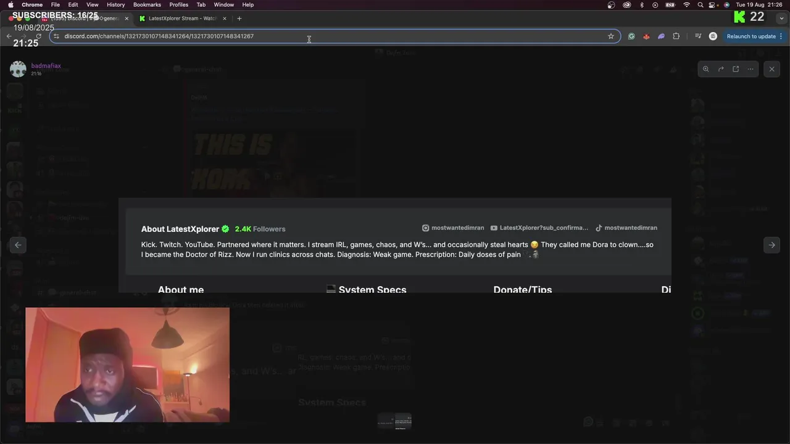The image size is (790, 444).
Task: Click "mostwantedimran" Instagram text in the image
Action: tap(458, 228)
